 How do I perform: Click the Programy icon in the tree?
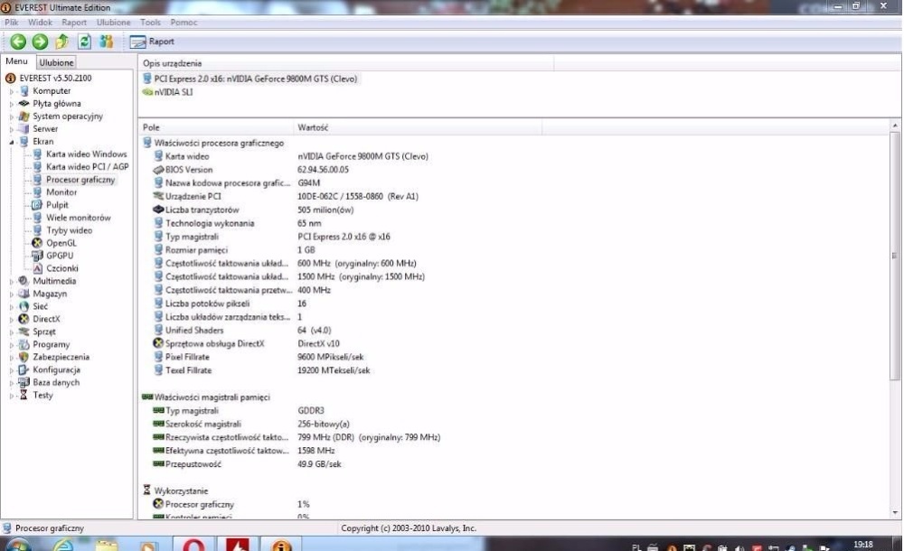point(24,344)
